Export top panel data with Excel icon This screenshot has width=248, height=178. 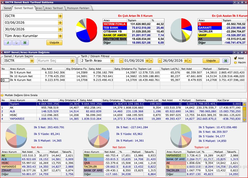click(x=25, y=43)
